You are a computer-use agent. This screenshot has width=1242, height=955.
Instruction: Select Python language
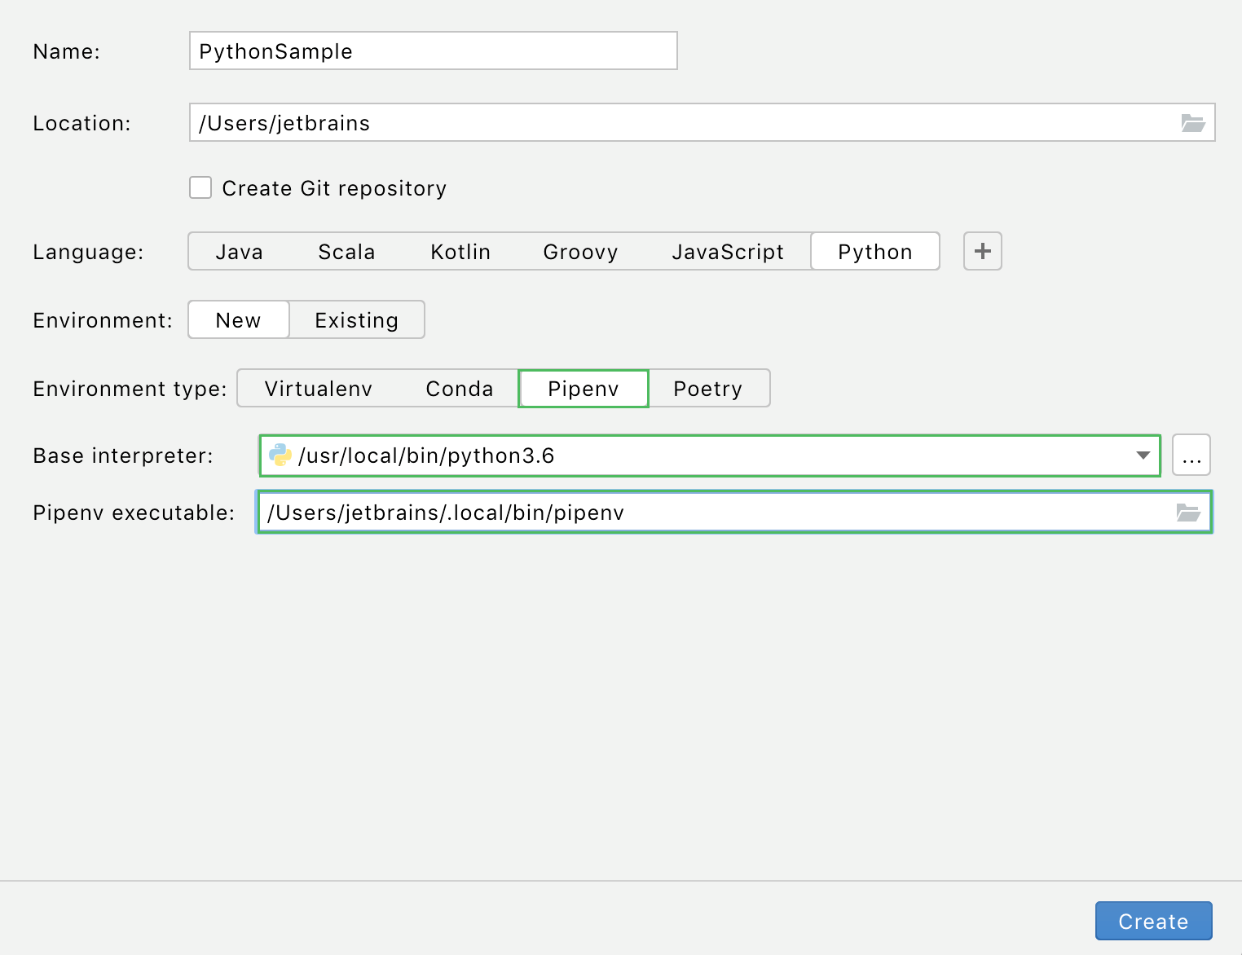pyautogui.click(x=875, y=252)
